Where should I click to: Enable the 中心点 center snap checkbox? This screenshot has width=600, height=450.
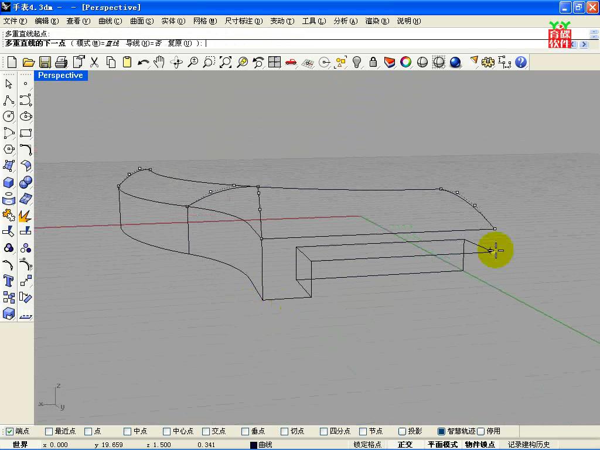[x=166, y=431]
